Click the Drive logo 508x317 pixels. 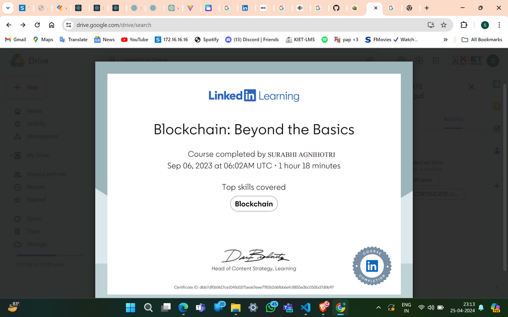click(x=29, y=60)
